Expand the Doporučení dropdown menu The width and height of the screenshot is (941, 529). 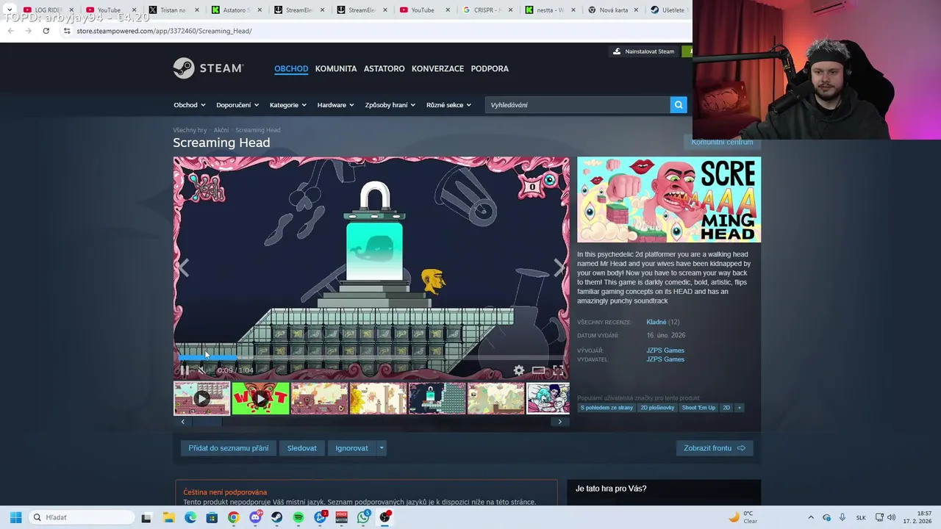click(x=237, y=105)
